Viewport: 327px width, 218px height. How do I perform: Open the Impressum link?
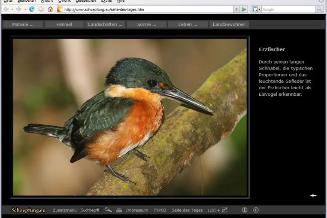coord(137,210)
